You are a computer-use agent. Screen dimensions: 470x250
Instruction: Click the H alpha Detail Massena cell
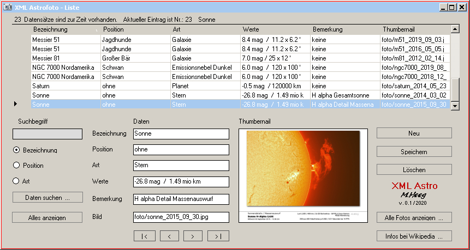click(x=346, y=105)
